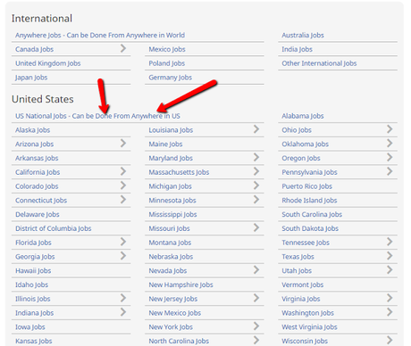Expand the Tennessee Jobs chevron

(x=390, y=242)
